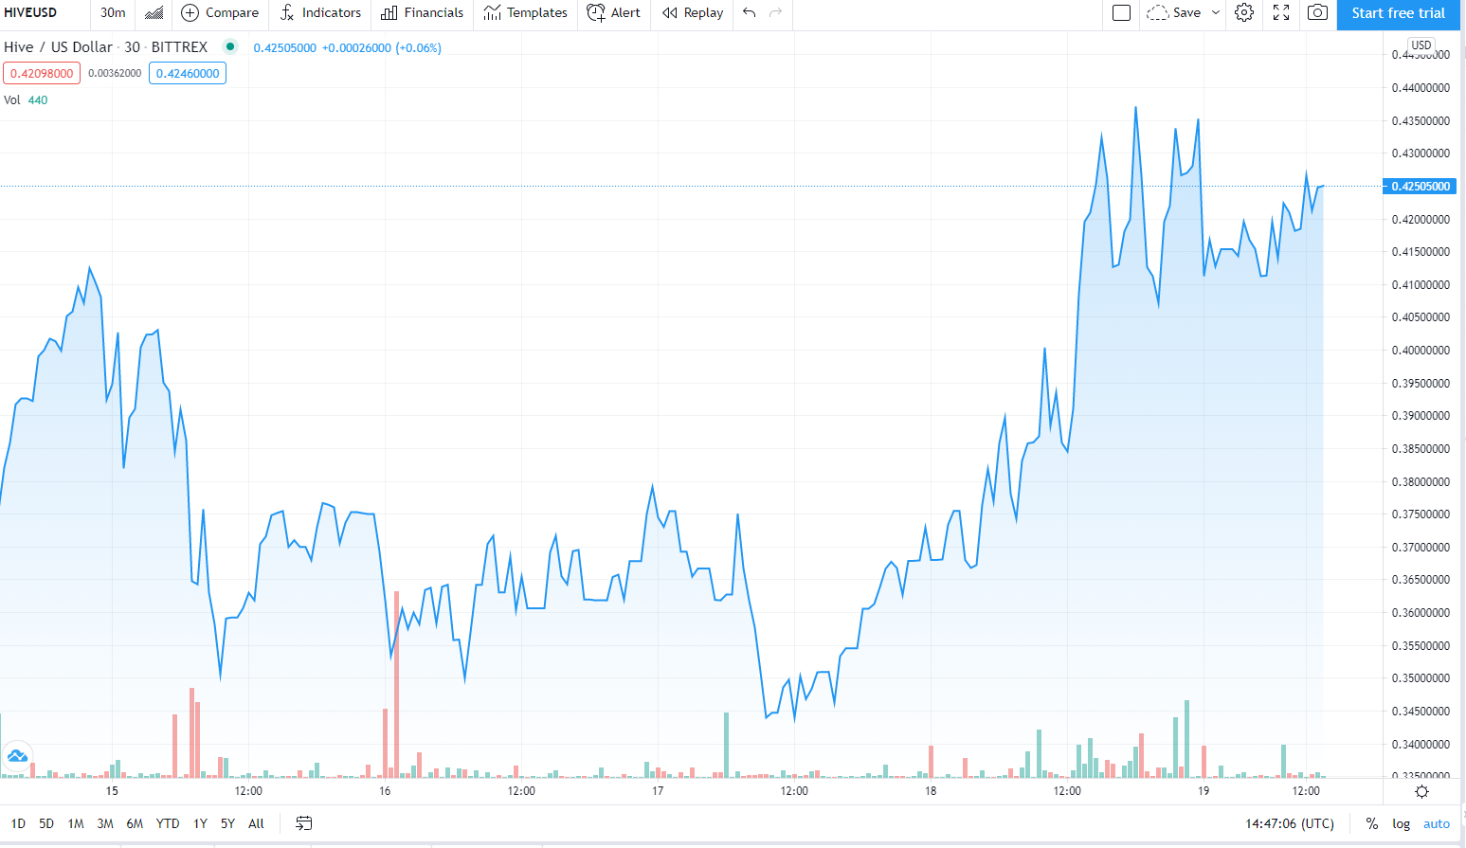Start bar Replay mode
Screen dimensions: 1466x848
(x=693, y=13)
